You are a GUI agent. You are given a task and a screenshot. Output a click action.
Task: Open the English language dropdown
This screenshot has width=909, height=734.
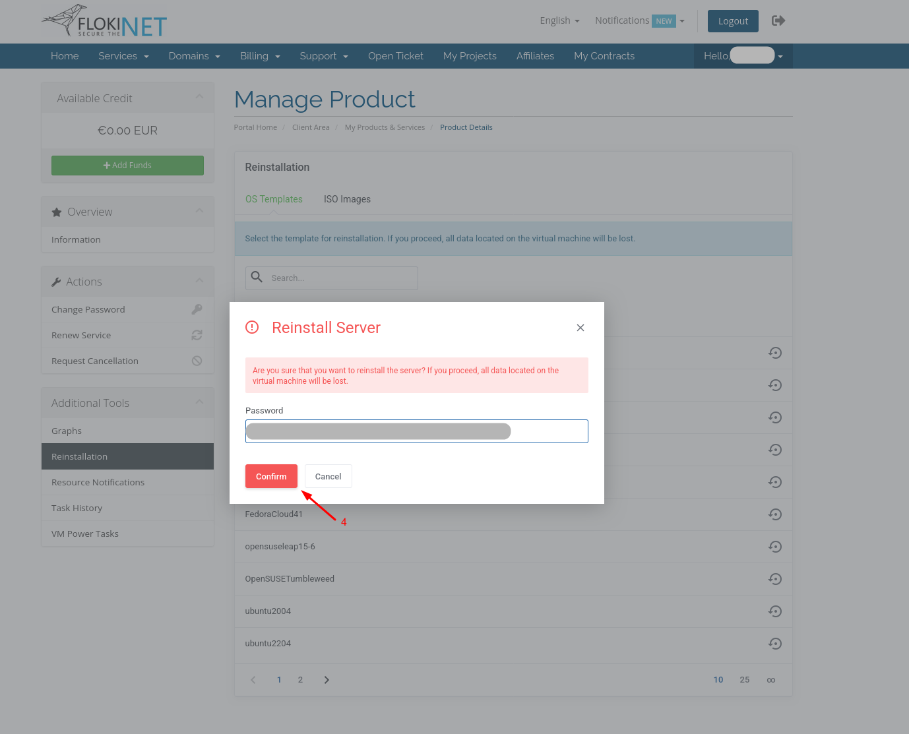(559, 20)
